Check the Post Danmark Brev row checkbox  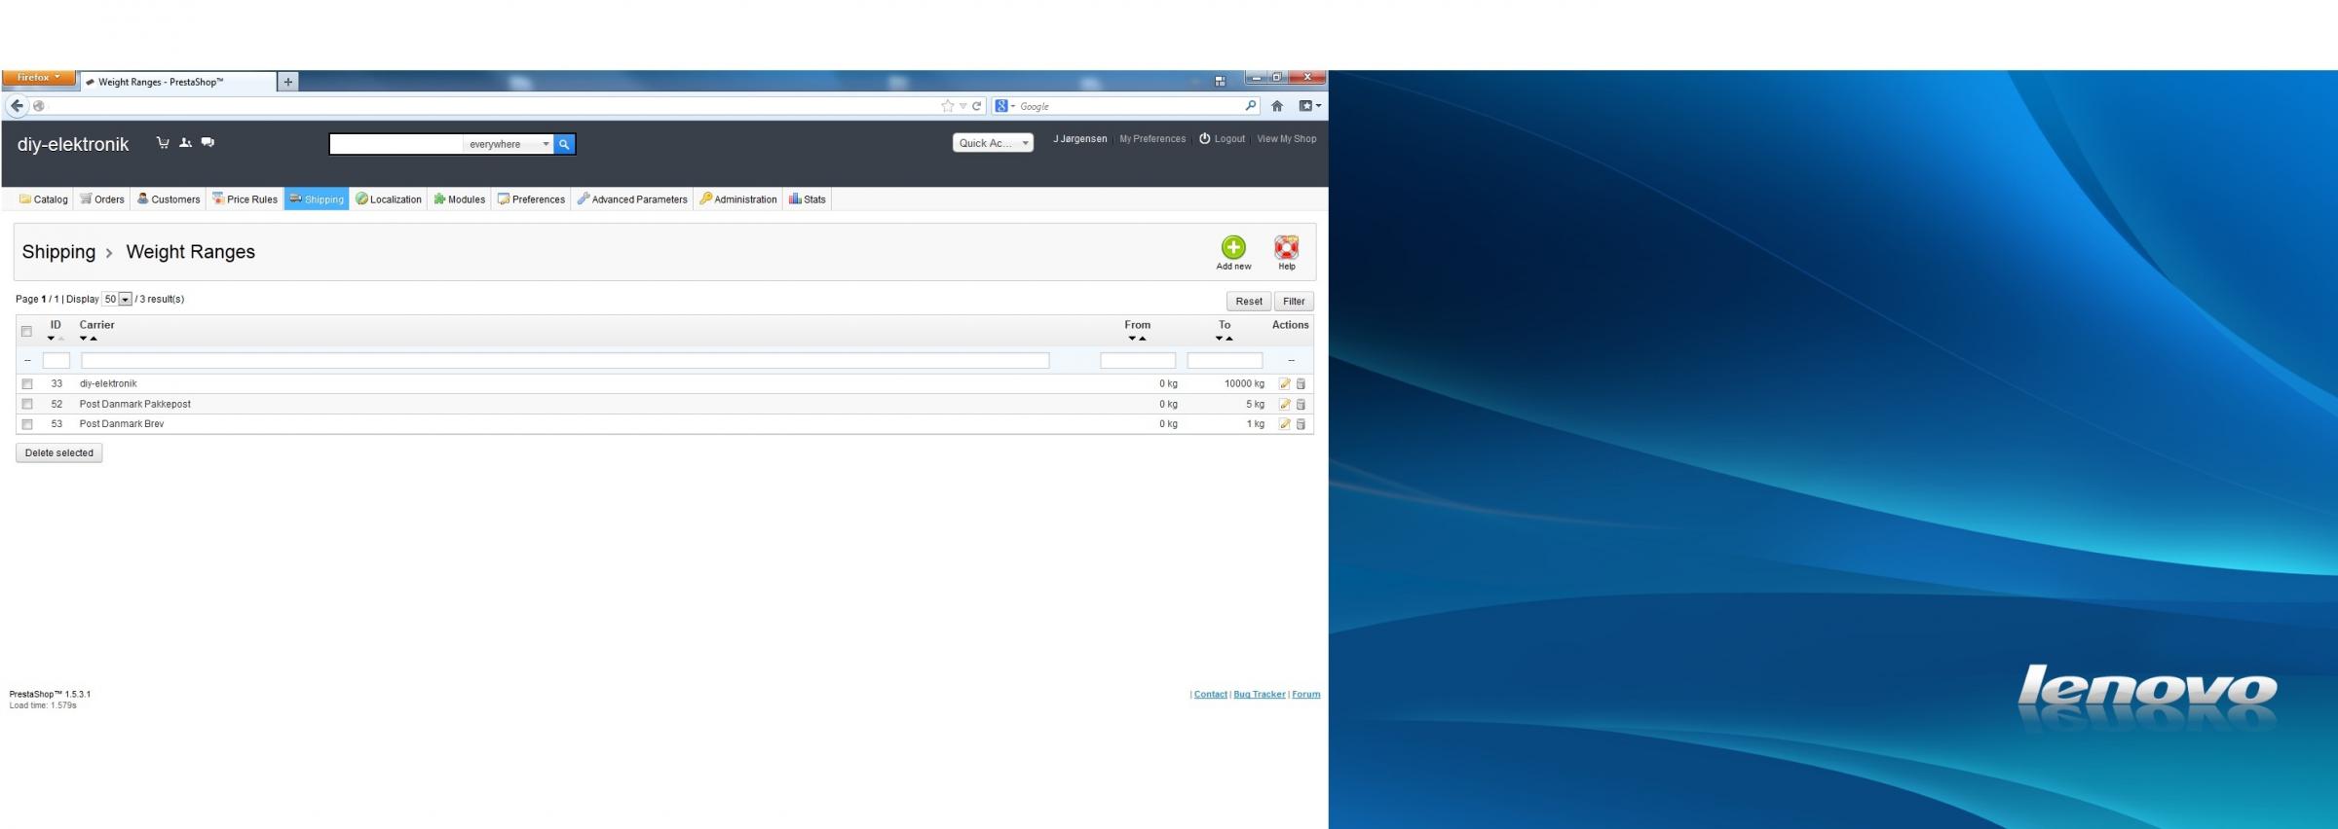pyautogui.click(x=27, y=424)
